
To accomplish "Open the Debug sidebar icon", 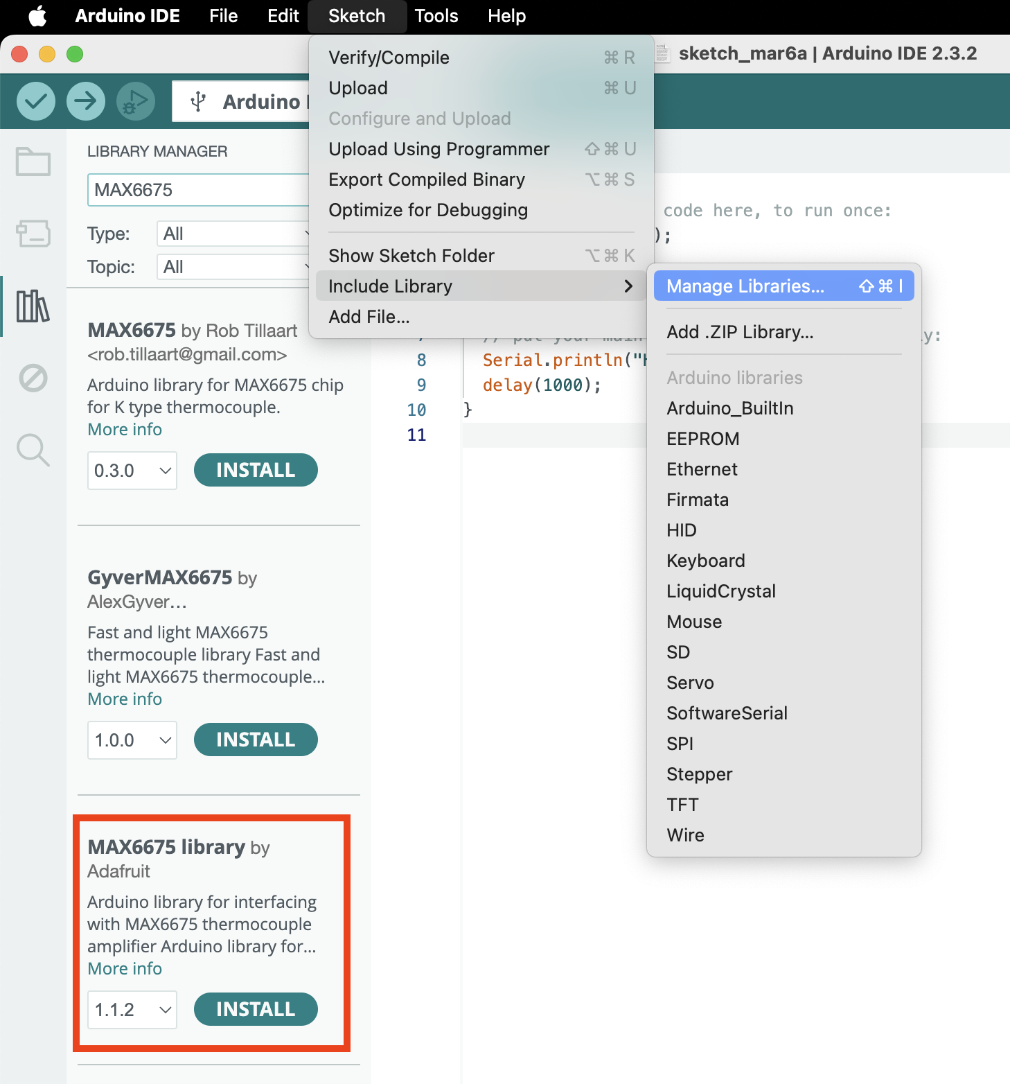I will point(33,378).
